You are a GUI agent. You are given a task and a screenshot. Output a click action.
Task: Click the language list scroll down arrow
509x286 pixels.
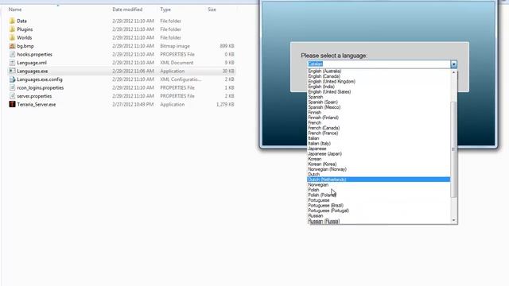[453, 220]
